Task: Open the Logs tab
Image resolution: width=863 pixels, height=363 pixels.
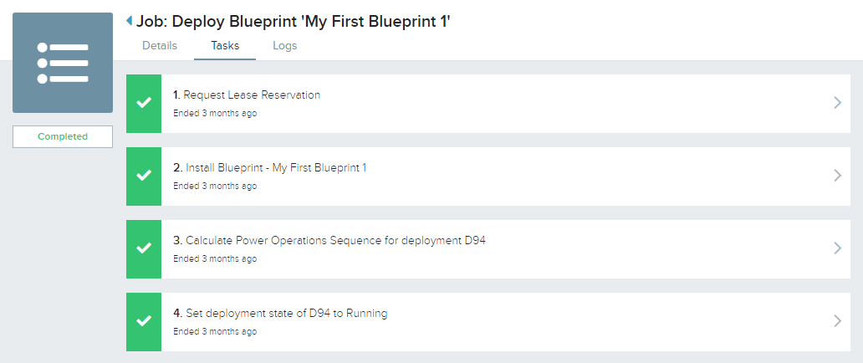Action: (285, 46)
